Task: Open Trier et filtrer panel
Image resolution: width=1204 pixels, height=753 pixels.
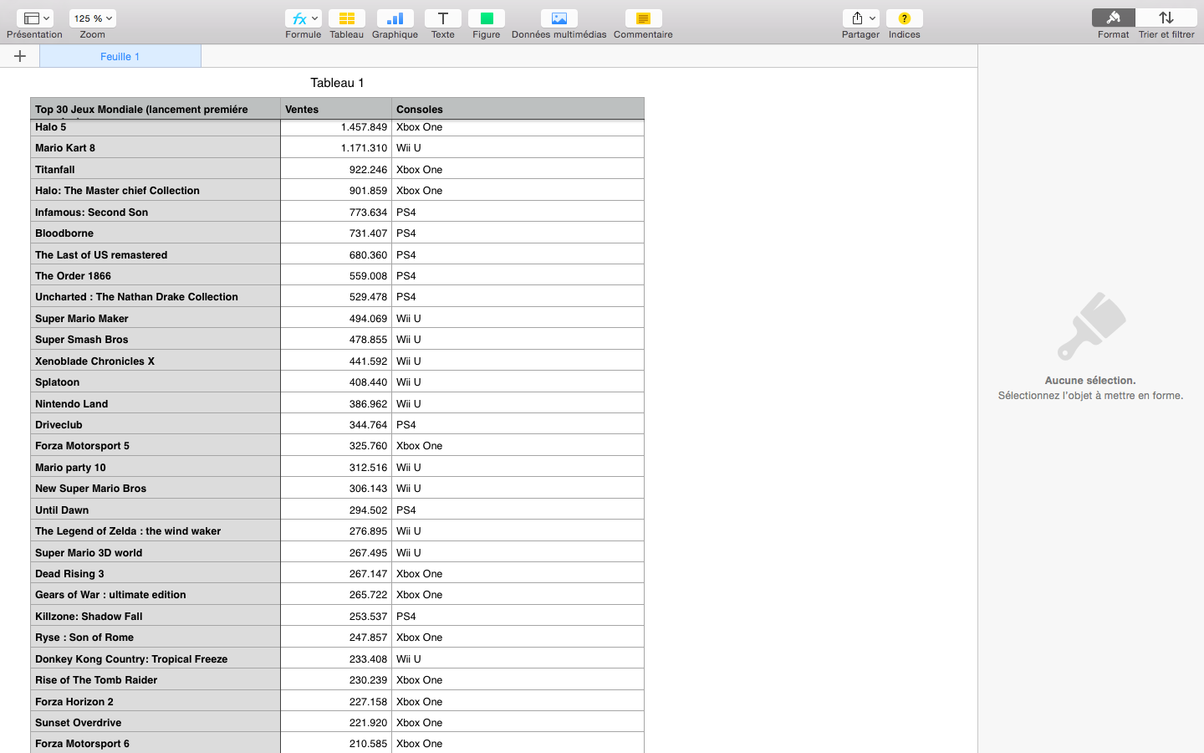Action: (1166, 18)
